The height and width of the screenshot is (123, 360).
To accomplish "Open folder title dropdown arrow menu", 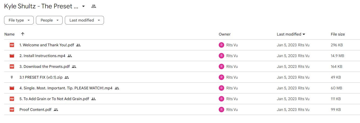I will click(x=83, y=6).
